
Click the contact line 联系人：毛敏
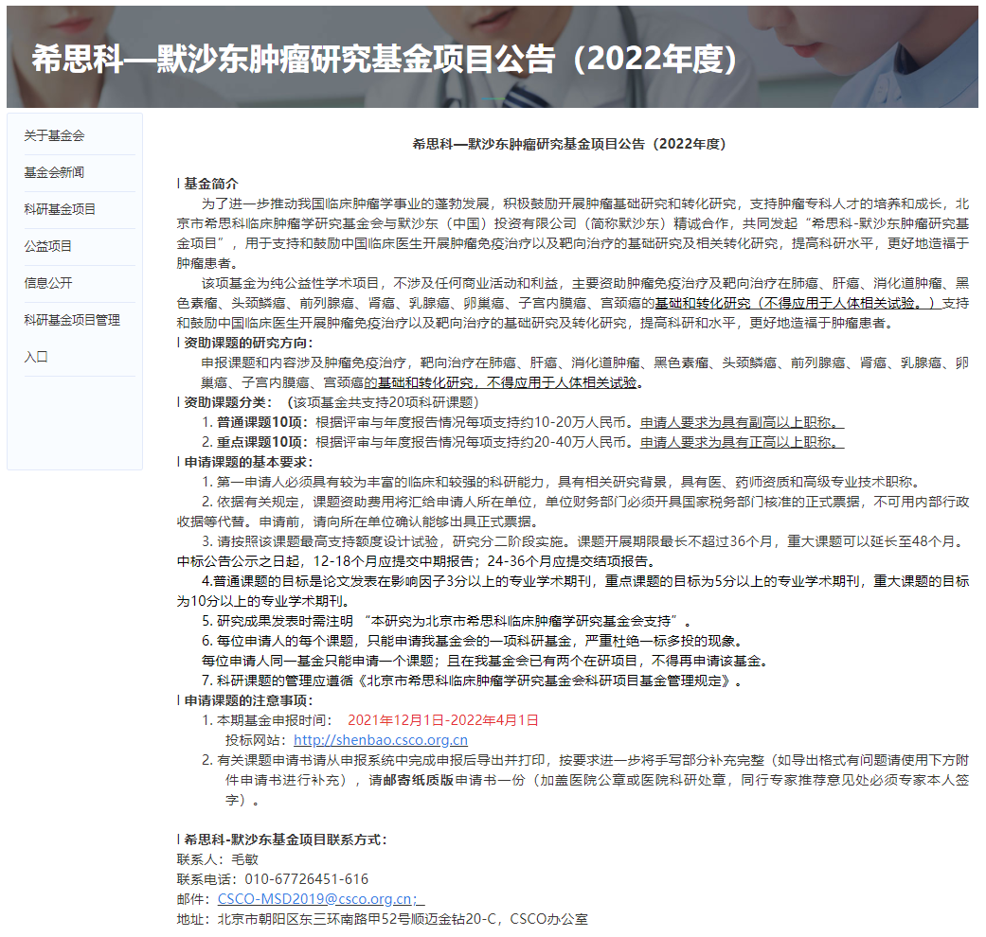(218, 859)
